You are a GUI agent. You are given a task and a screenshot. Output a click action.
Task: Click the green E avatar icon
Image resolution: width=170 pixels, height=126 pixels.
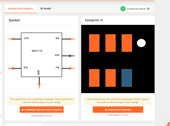pos(123,9)
